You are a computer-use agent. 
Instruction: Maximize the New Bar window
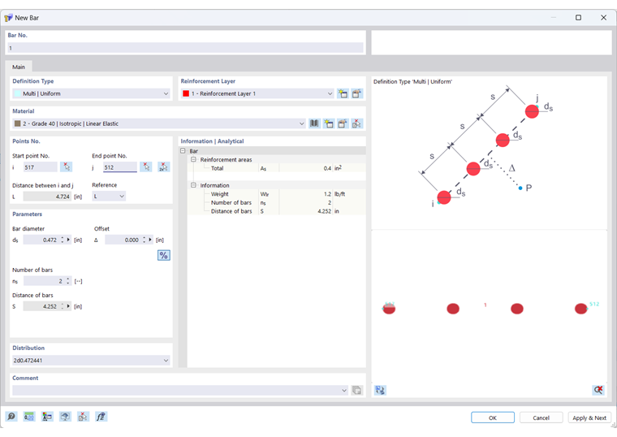click(578, 18)
